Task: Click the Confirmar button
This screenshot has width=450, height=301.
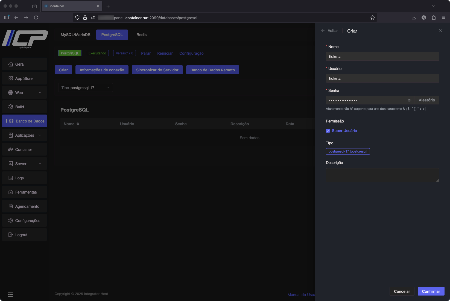Action: pos(431,291)
